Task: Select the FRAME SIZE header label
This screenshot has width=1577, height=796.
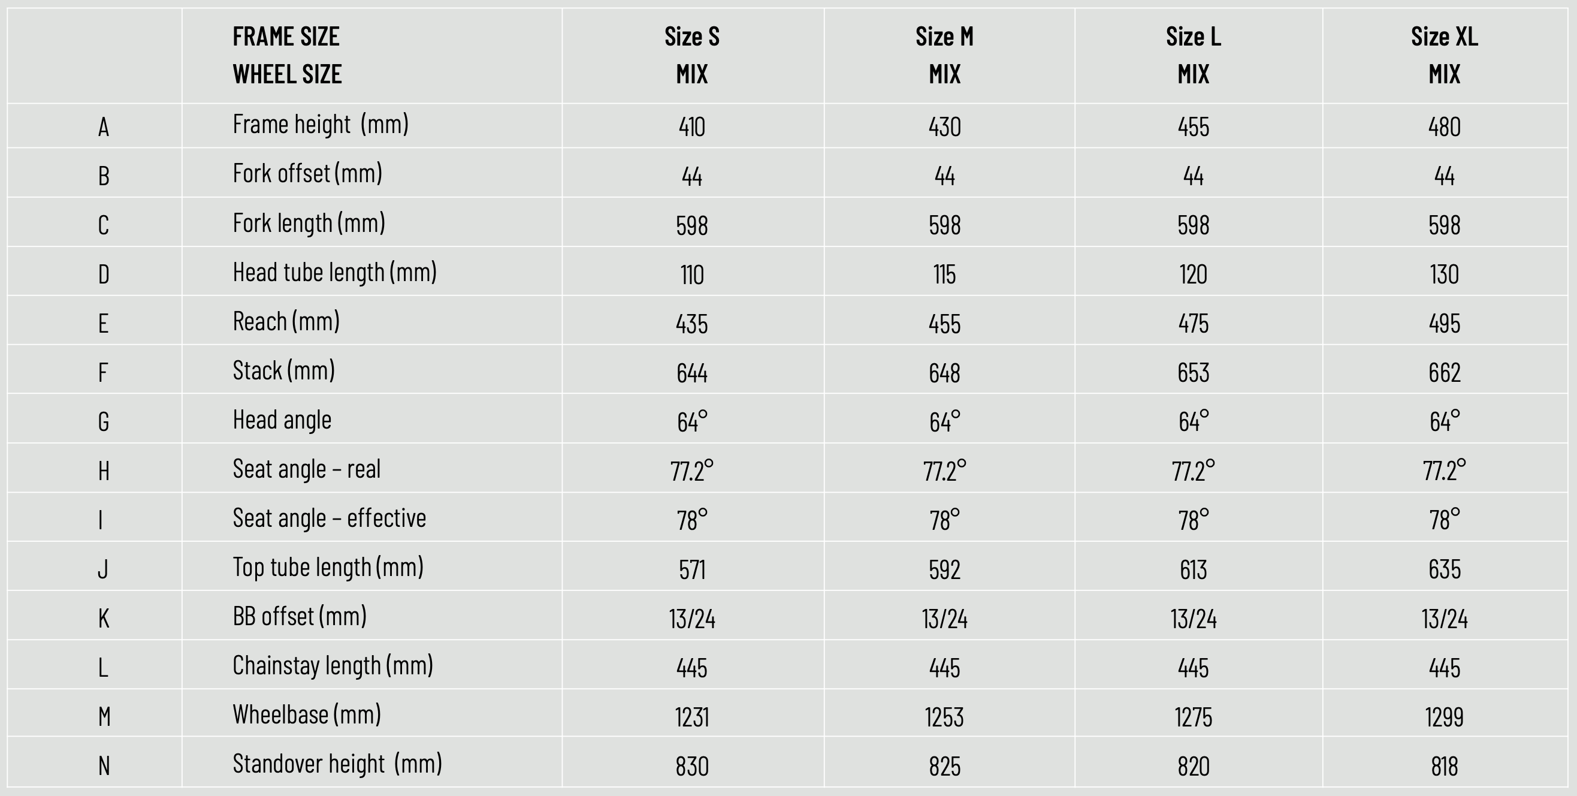Action: pyautogui.click(x=286, y=37)
